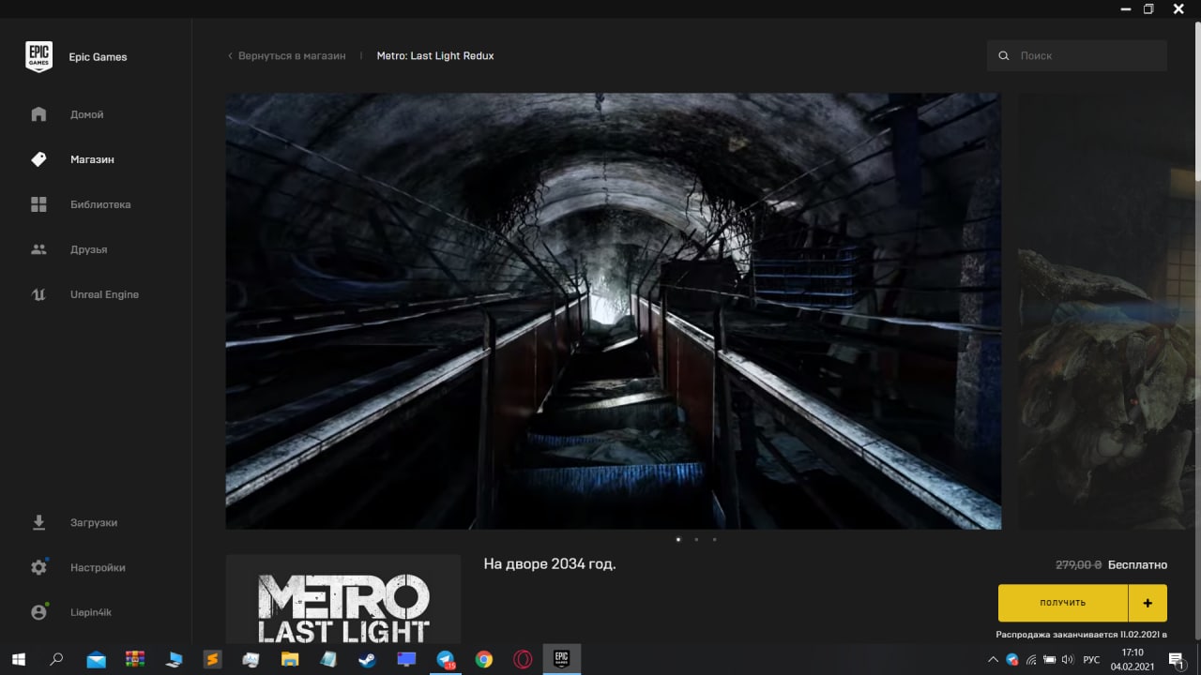Open the Windows notification center
This screenshot has width=1201, height=675.
click(x=1175, y=660)
